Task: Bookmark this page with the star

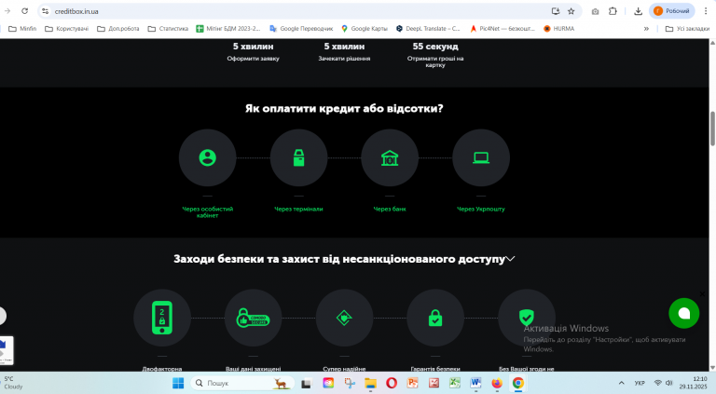Action: 571,11
